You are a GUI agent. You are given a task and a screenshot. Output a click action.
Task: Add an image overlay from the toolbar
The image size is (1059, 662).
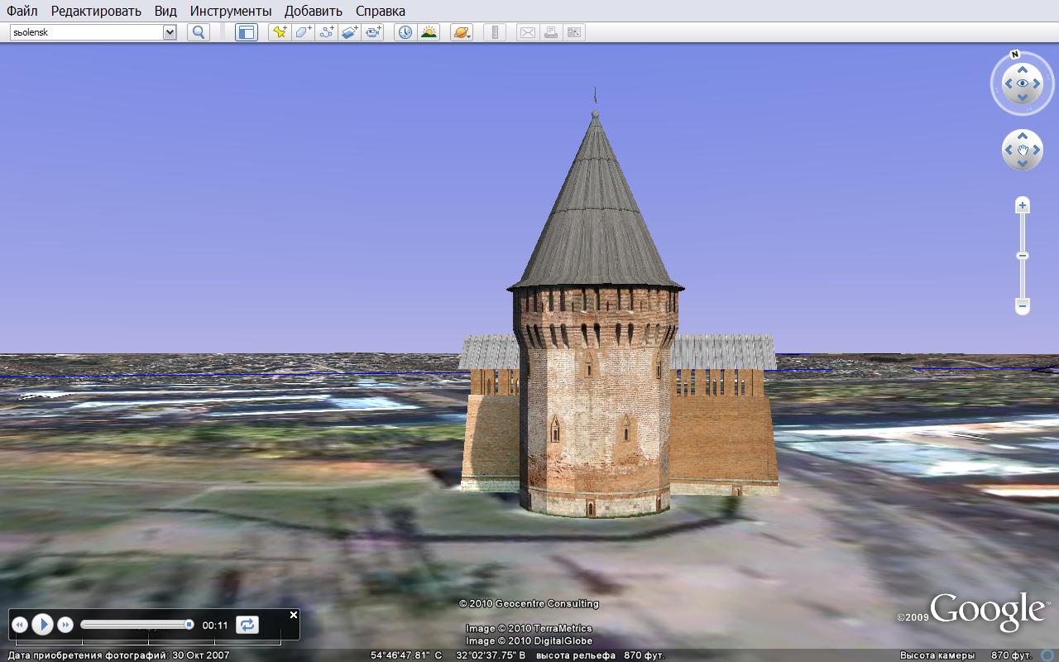pos(349,32)
